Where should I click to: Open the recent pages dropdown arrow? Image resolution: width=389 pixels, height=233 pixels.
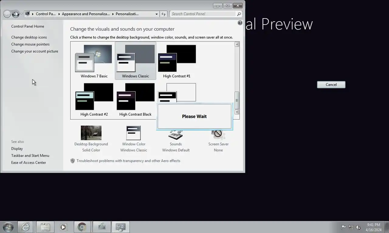[x=21, y=14]
